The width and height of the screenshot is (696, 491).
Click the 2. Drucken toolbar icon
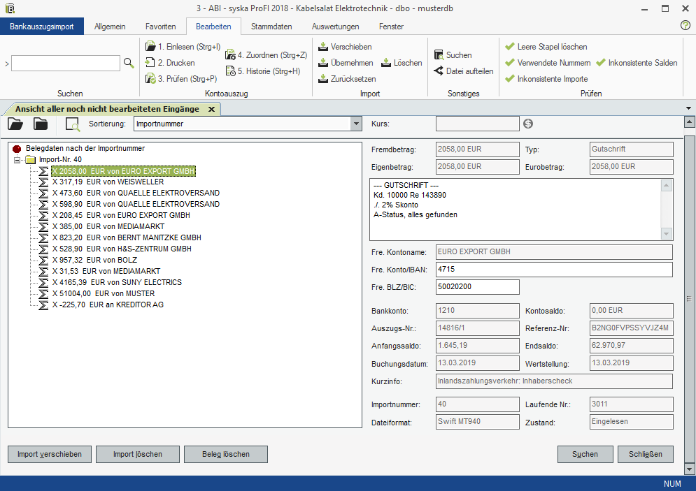pyautogui.click(x=150, y=62)
